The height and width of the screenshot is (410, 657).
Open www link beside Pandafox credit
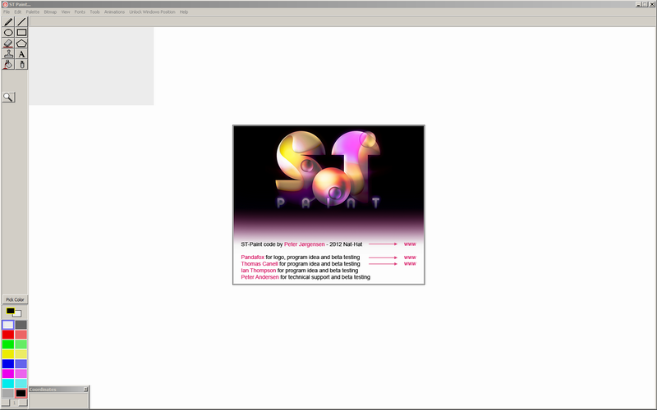click(410, 257)
